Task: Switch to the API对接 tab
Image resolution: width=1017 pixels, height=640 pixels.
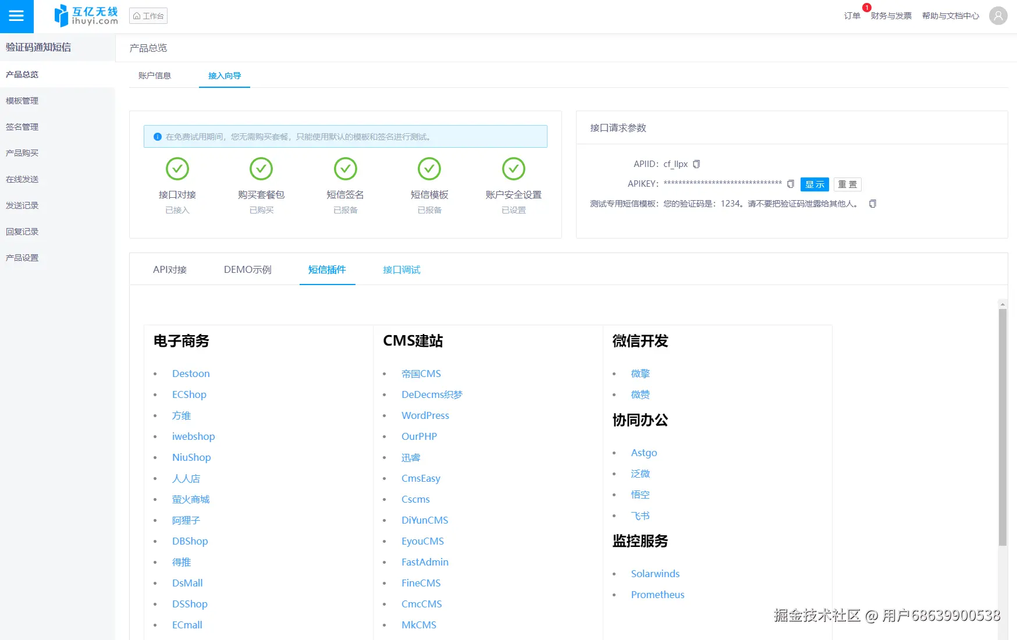Action: coord(170,269)
